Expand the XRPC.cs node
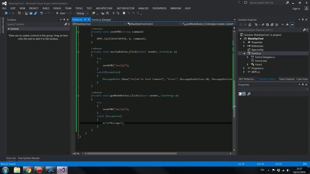Viewport: 310px width, 174px height. click(x=244, y=72)
